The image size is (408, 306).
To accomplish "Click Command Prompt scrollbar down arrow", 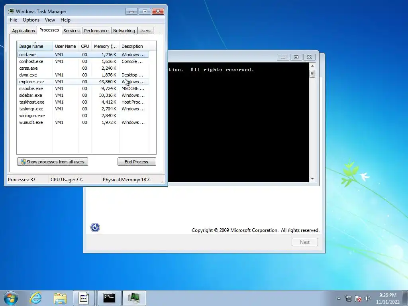I will [x=312, y=179].
